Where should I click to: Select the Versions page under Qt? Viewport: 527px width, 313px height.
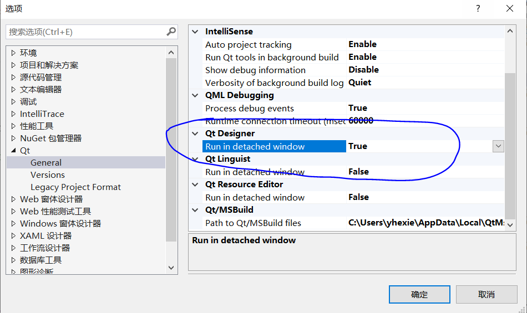click(x=48, y=175)
